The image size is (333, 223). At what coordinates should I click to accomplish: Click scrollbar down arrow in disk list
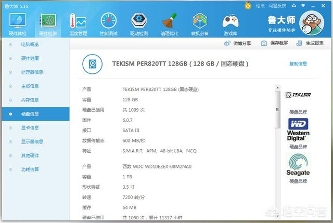(277, 216)
